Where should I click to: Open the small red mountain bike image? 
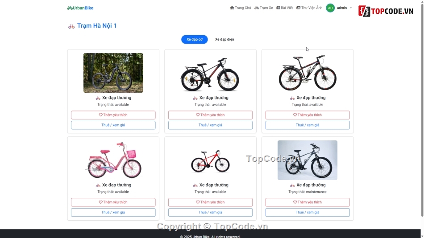tap(210, 161)
